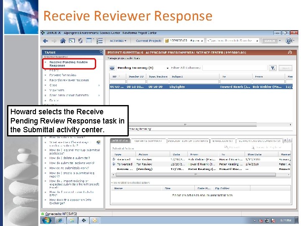Open the Pending Incoming view dropdown
The height and width of the screenshot is (226, 301).
[x=167, y=68]
